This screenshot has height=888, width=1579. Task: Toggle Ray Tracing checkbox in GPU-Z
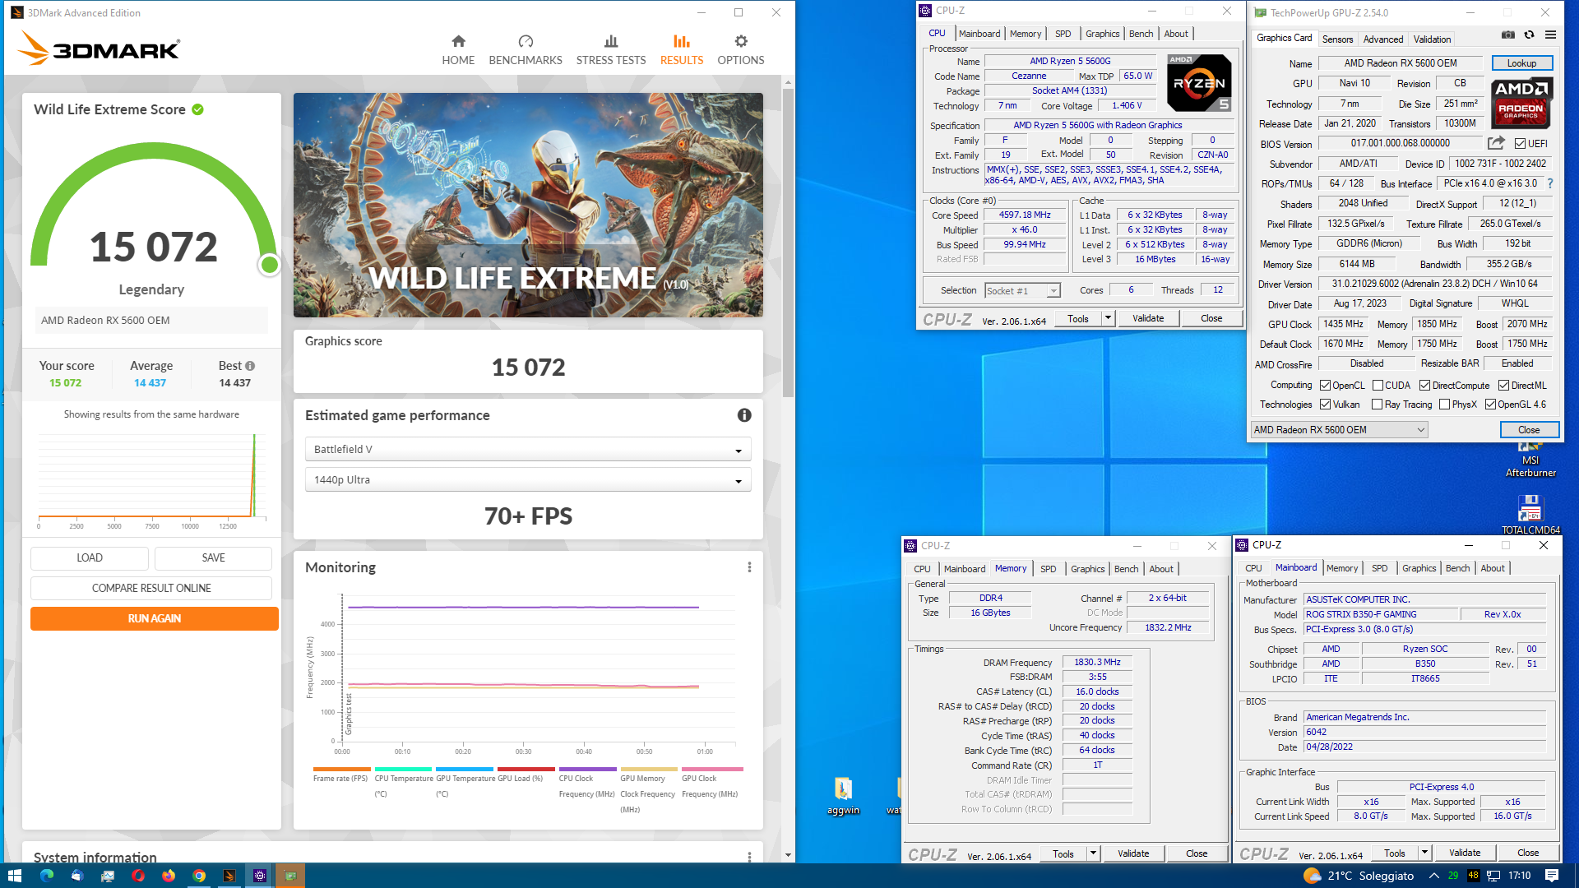pyautogui.click(x=1378, y=404)
